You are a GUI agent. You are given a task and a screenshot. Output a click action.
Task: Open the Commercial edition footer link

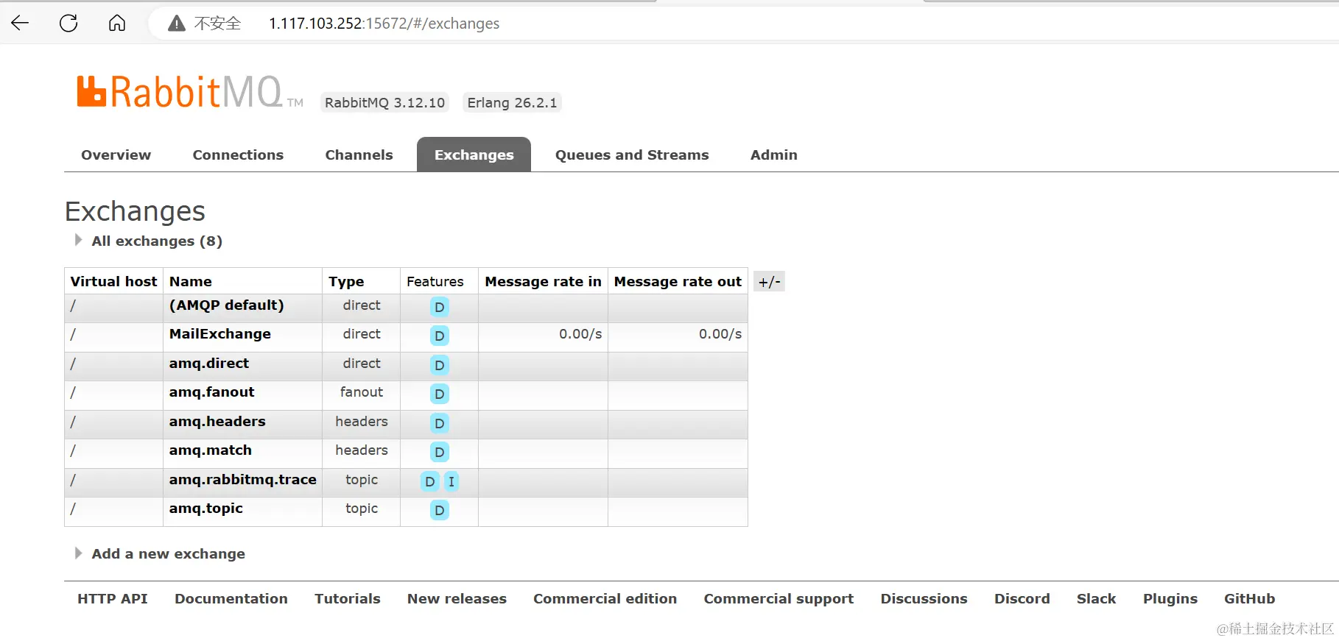[605, 598]
